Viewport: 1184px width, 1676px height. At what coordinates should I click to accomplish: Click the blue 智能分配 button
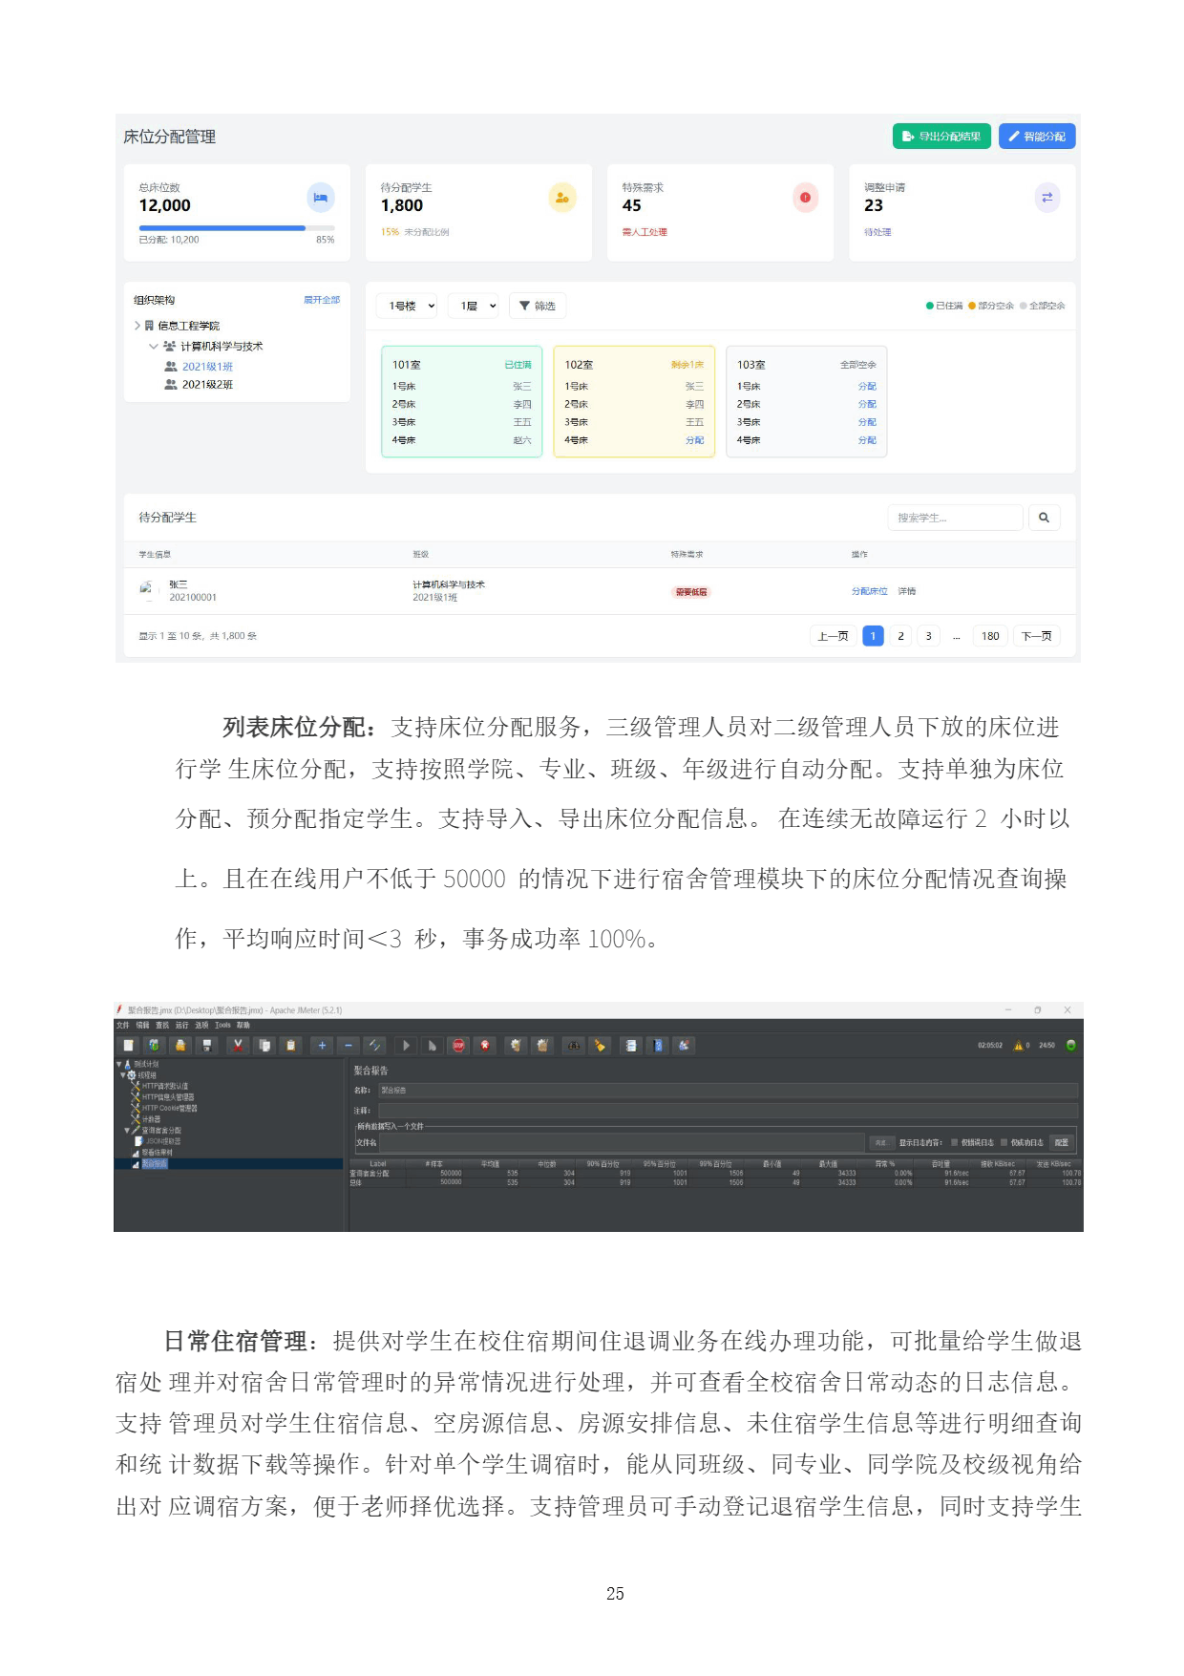1037,137
